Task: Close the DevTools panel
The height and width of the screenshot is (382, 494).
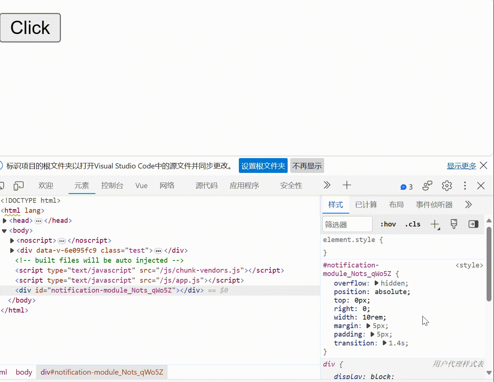Action: [x=481, y=185]
